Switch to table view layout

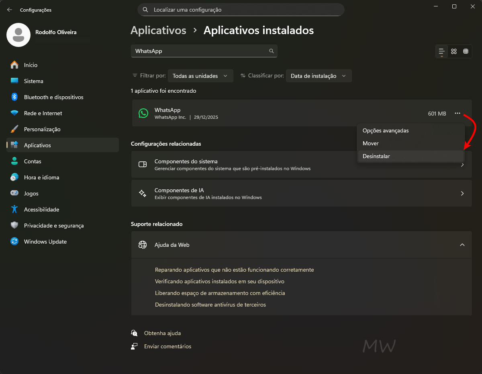pos(466,51)
